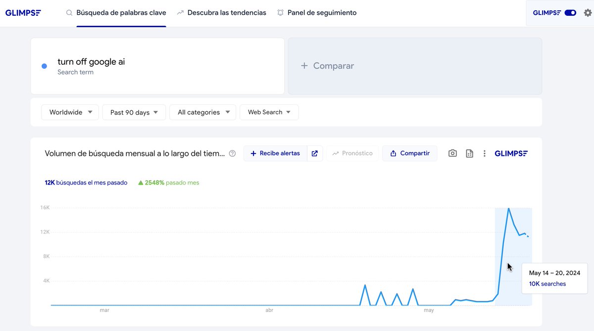Open the All categories dropdown
The image size is (594, 331).
pos(203,112)
